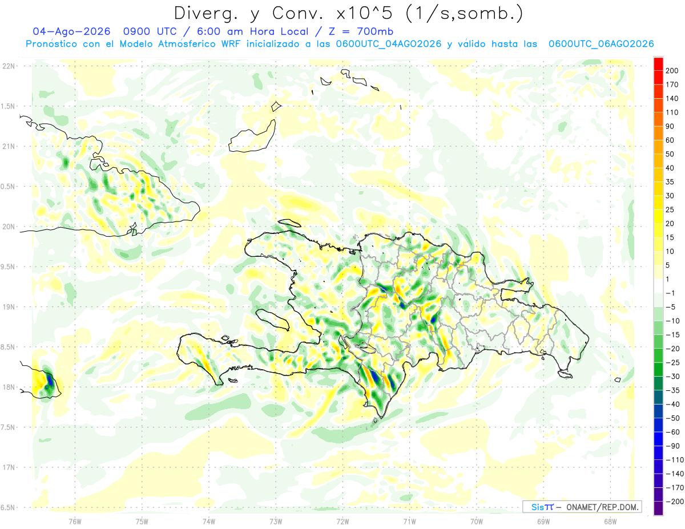
Task: Click the white swatch between 1 and -1
Action: click(658, 286)
